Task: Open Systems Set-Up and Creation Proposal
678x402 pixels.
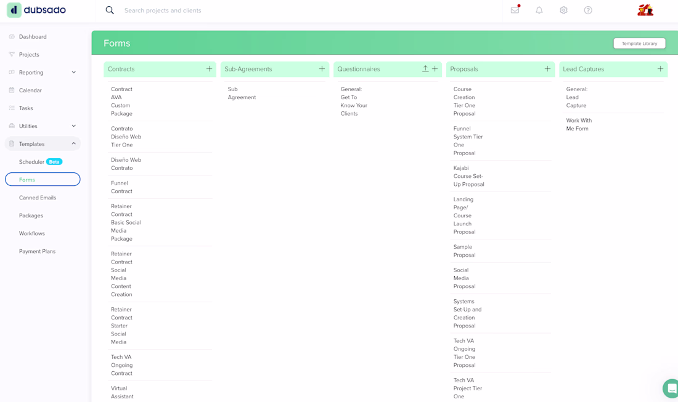Action: 467,313
